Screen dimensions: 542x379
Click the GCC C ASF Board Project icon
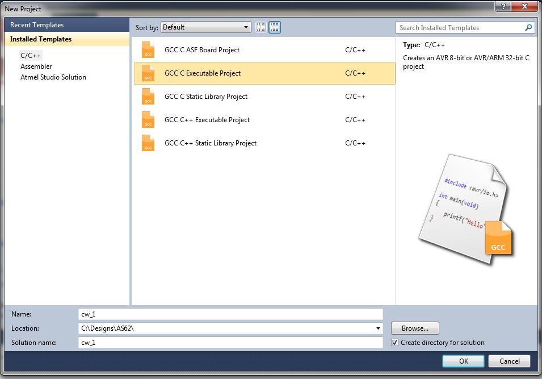pos(148,50)
